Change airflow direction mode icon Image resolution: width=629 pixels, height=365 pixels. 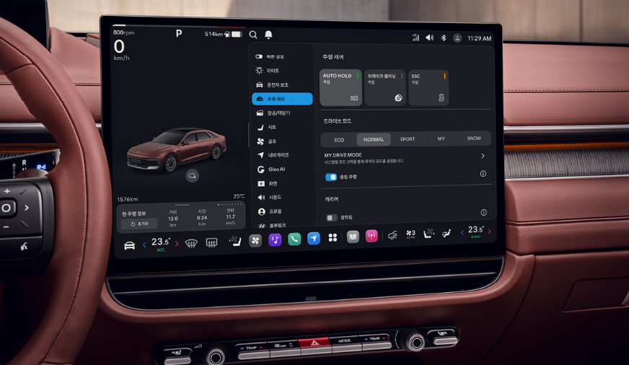coord(447,233)
